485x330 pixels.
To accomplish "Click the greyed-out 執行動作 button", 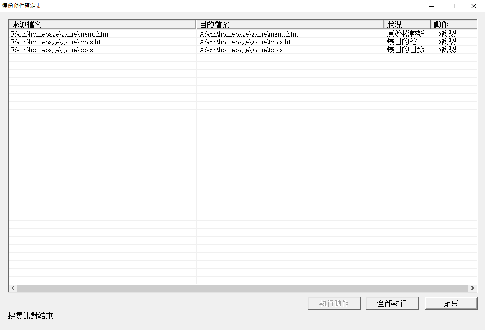I will pyautogui.click(x=334, y=303).
